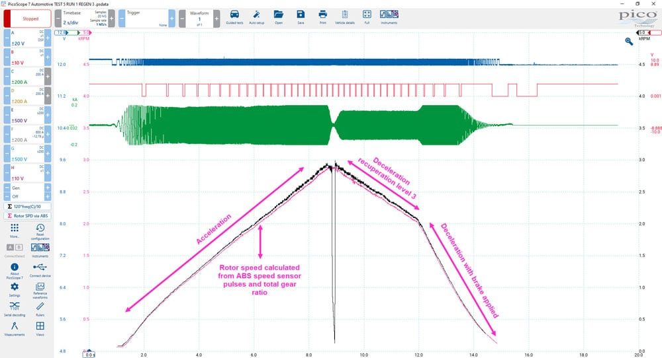Viewport: 662px width, 358px height.
Task: Open Reference waveforms
Action: 40,291
